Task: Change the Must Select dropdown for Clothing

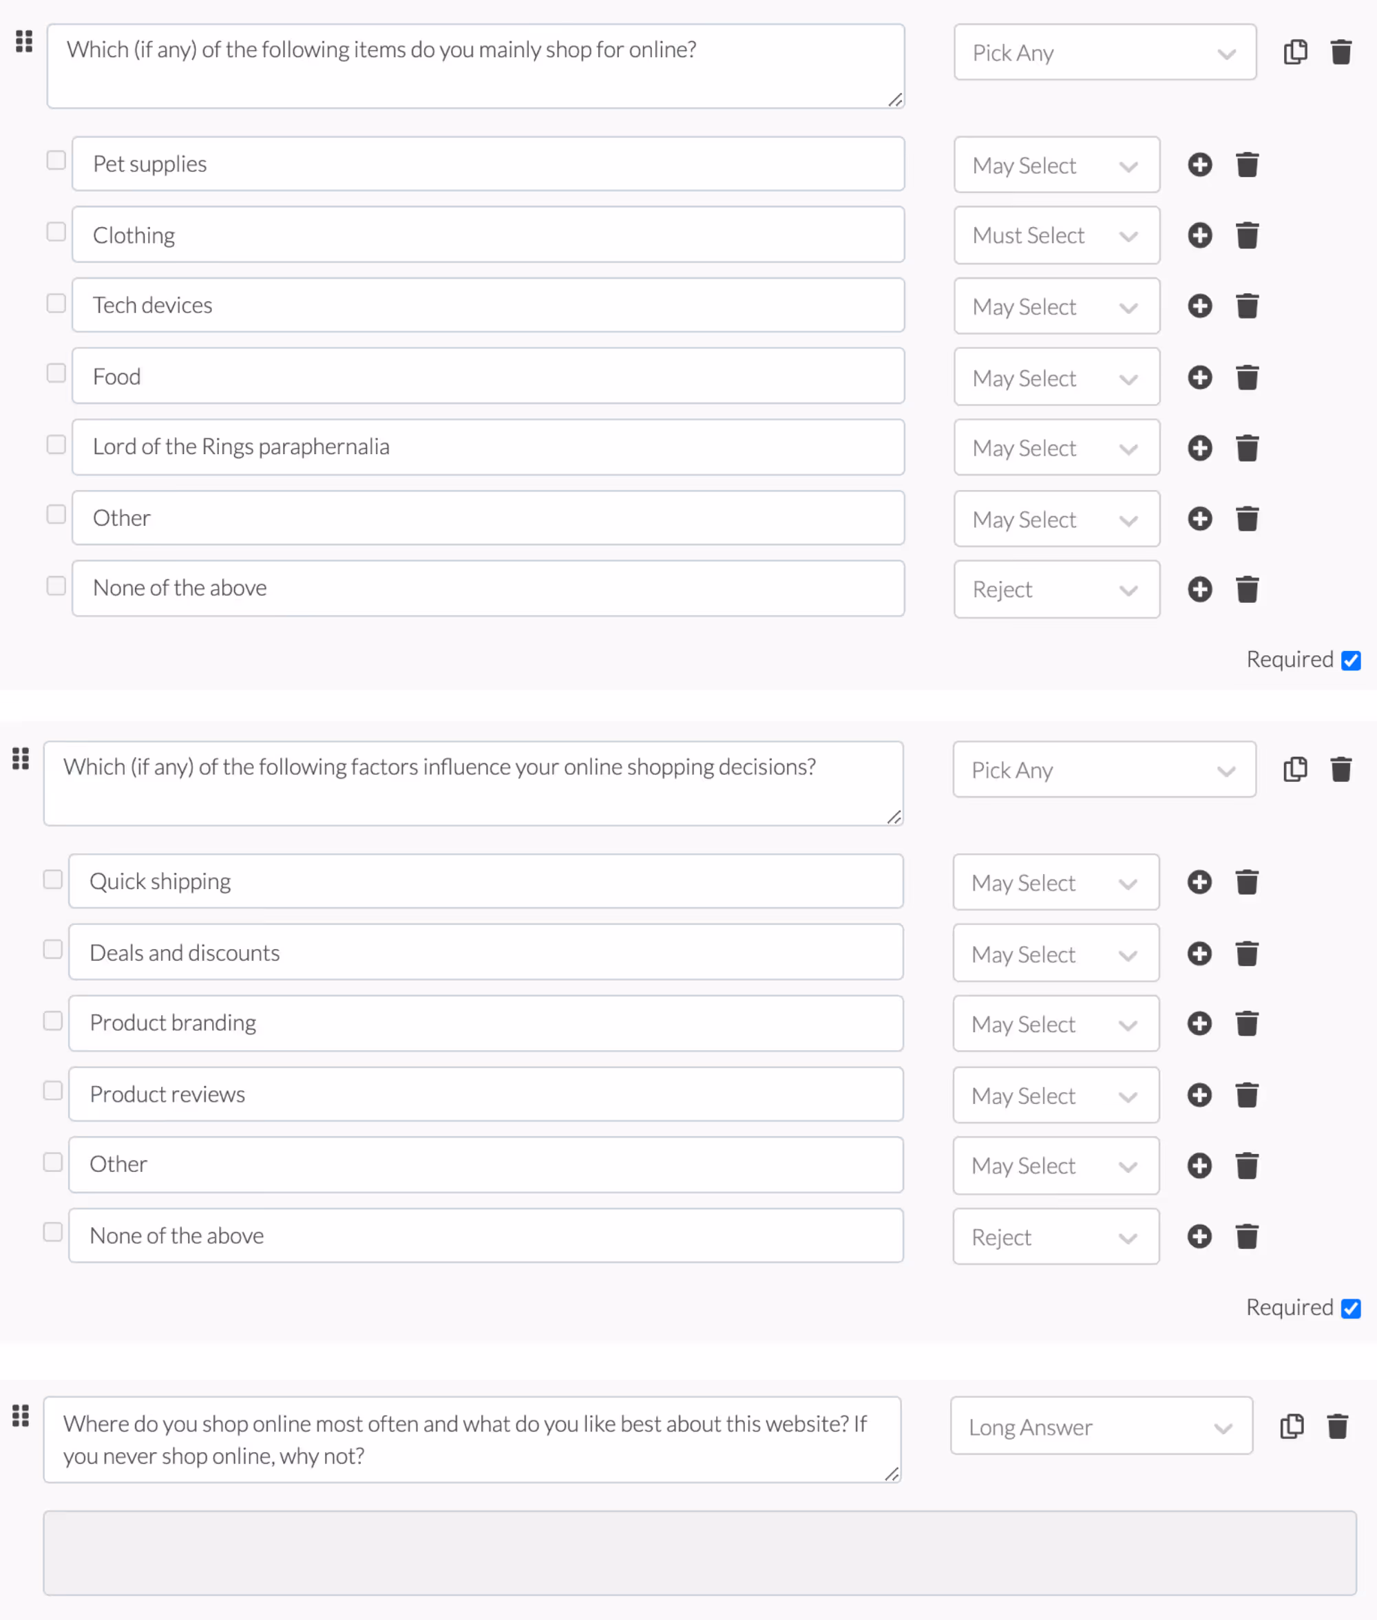Action: point(1056,235)
